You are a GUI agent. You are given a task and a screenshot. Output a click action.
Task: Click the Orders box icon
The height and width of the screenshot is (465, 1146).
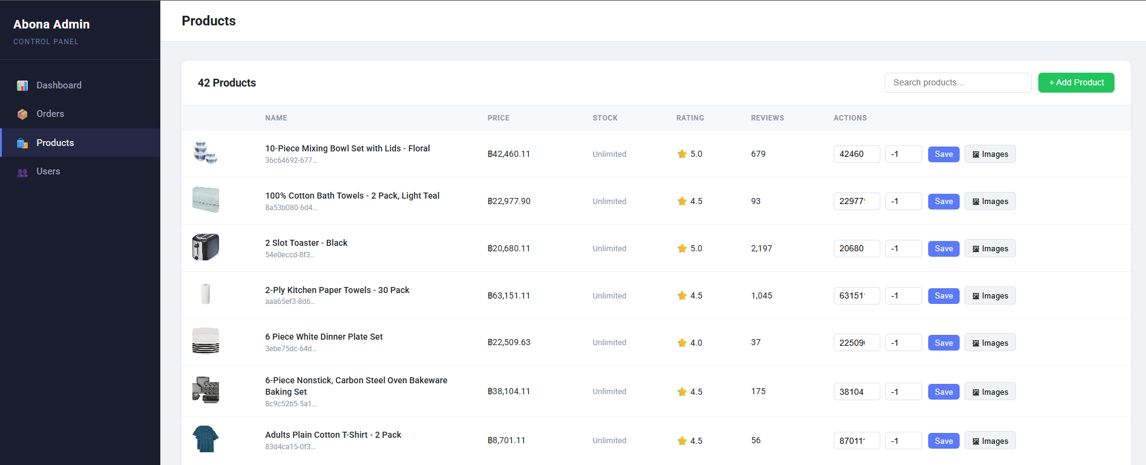22,114
